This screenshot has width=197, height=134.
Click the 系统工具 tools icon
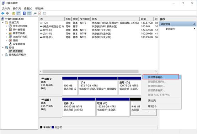[x=6, y=23]
